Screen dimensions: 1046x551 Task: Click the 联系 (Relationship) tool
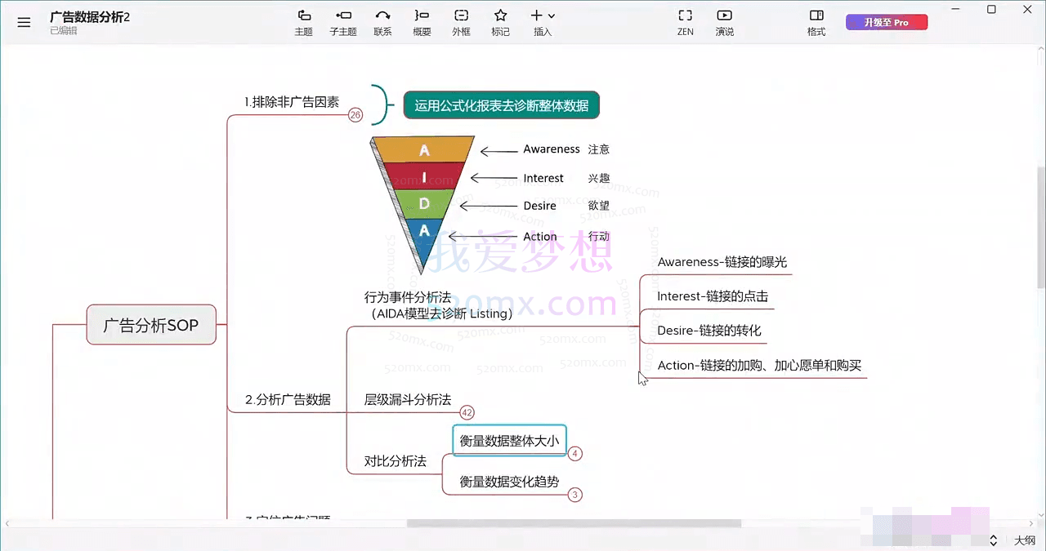pyautogui.click(x=382, y=22)
